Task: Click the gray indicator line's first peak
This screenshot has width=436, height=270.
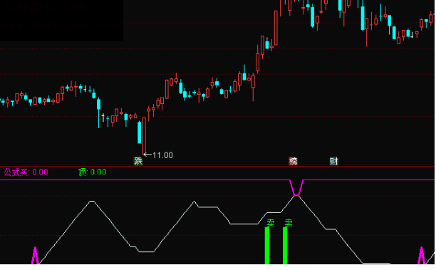Action: coord(92,202)
